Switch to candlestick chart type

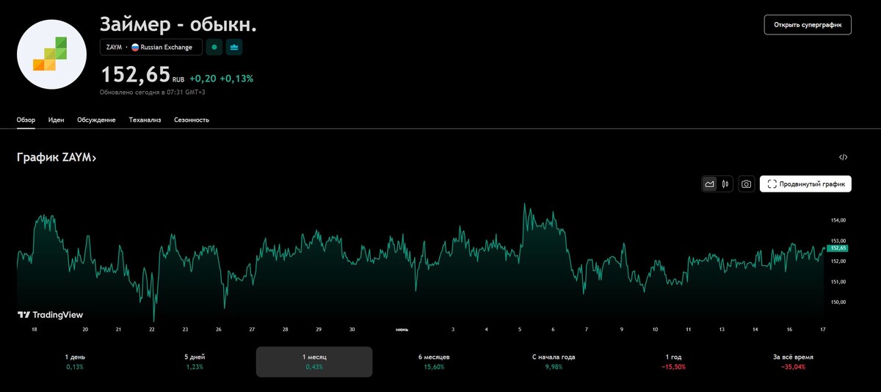click(x=725, y=184)
